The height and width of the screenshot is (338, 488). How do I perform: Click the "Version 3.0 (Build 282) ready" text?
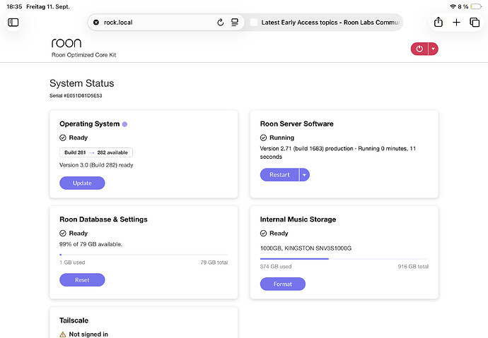[x=96, y=165]
